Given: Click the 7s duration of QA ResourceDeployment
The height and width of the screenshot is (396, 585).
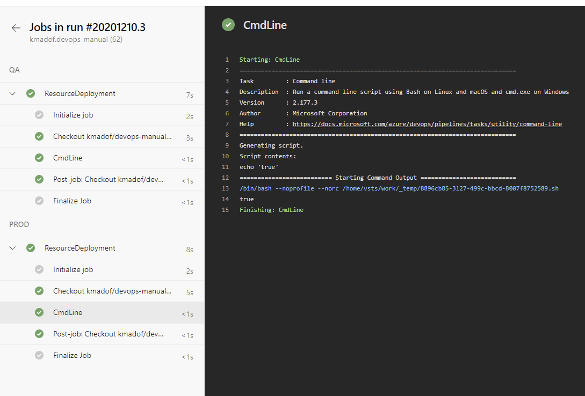Looking at the screenshot, I should click(190, 95).
